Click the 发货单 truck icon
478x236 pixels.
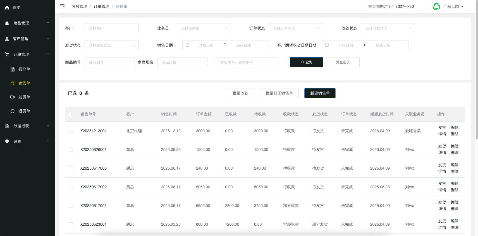[x=13, y=97]
